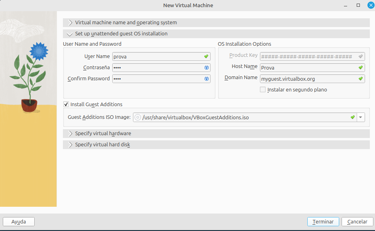Image resolution: width=375 pixels, height=231 pixels.
Task: Click green checkmark in Host Name field
Action: coord(361,68)
